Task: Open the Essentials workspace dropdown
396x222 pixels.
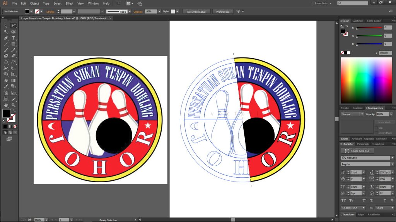Action: [x=323, y=3]
